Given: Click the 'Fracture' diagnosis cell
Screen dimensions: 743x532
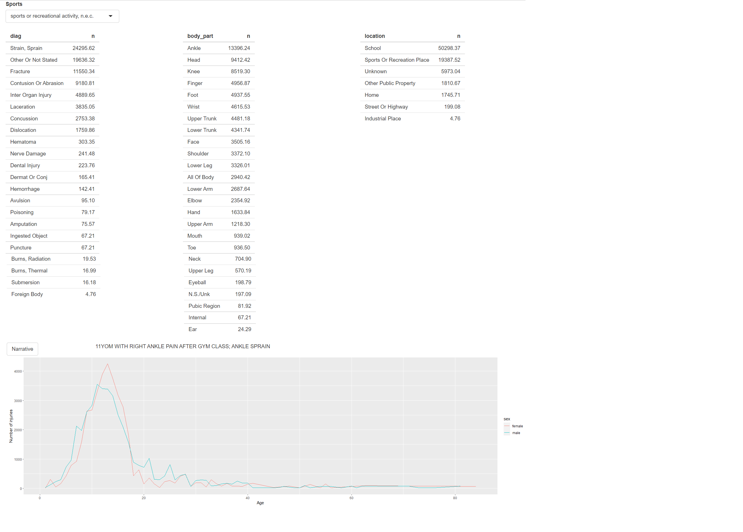Looking at the screenshot, I should pyautogui.click(x=20, y=72).
